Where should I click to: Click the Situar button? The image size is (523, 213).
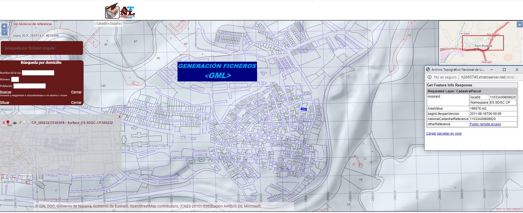(5, 103)
